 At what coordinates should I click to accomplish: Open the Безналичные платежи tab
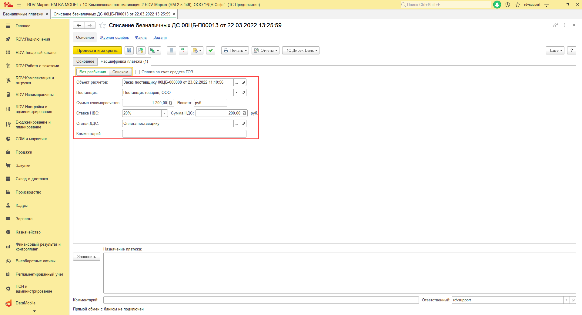pyautogui.click(x=23, y=14)
